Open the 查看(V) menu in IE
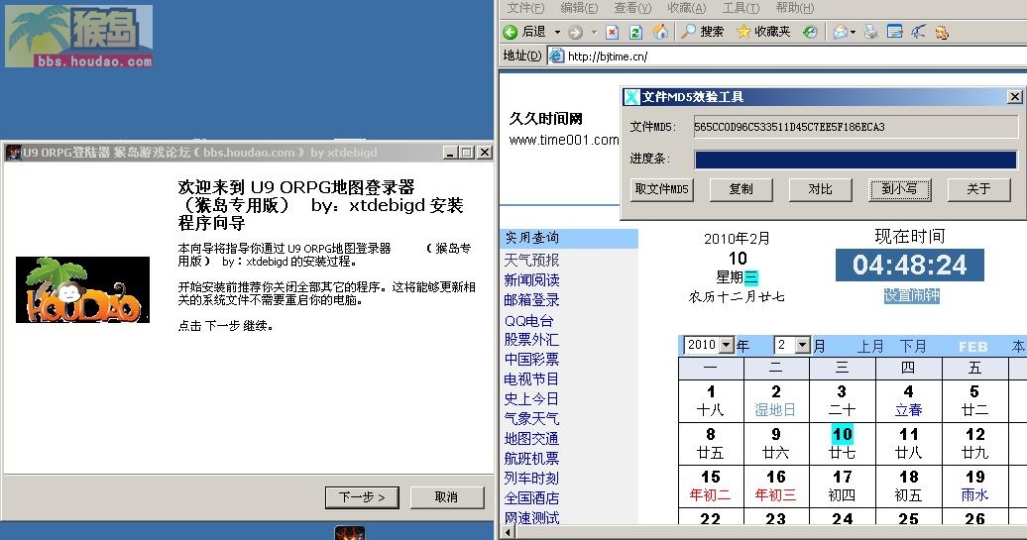This screenshot has height=540, width=1027. (632, 8)
